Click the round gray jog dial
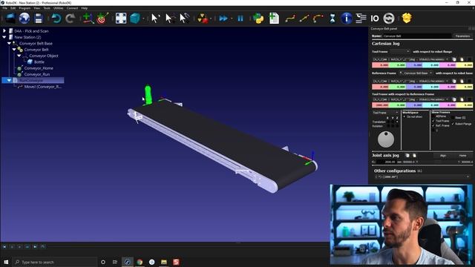Image resolution: width=475 pixels, height=267 pixels. click(x=386, y=139)
